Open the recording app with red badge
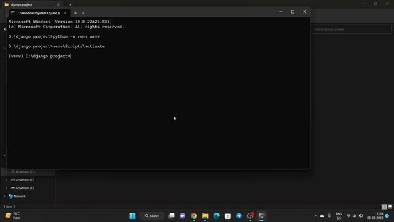Image resolution: width=394 pixels, height=222 pixels. [x=251, y=216]
